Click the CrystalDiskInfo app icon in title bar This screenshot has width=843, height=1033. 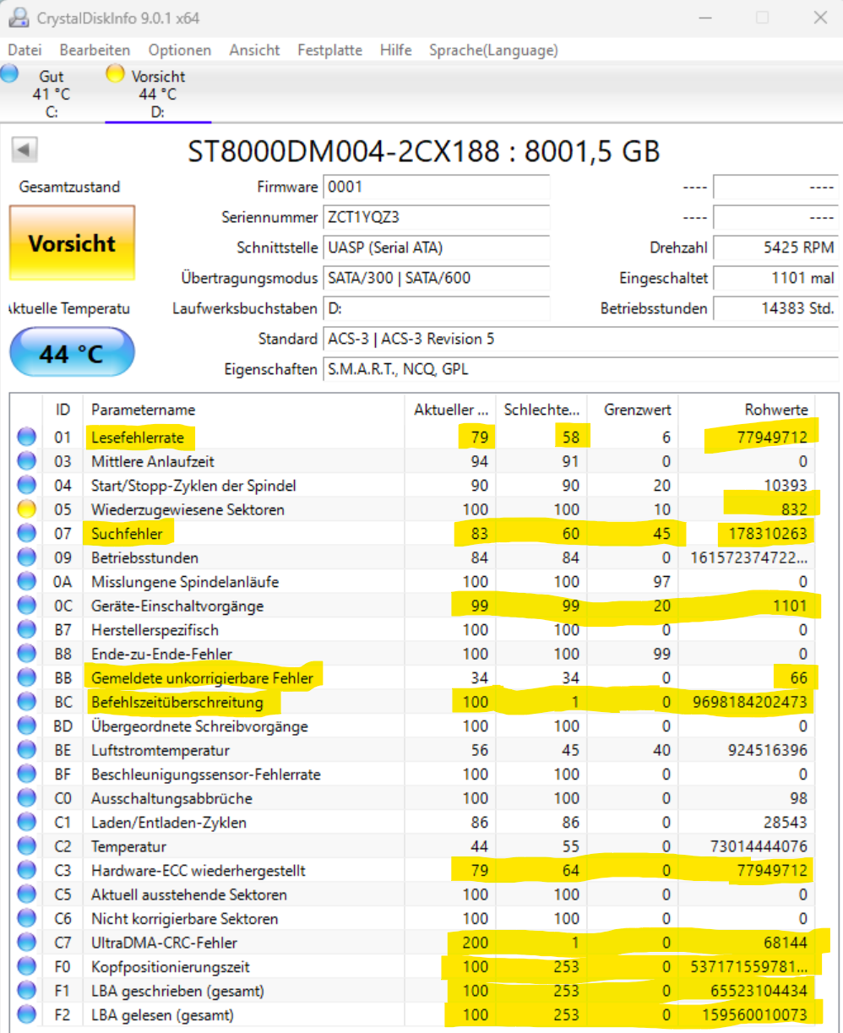point(18,18)
